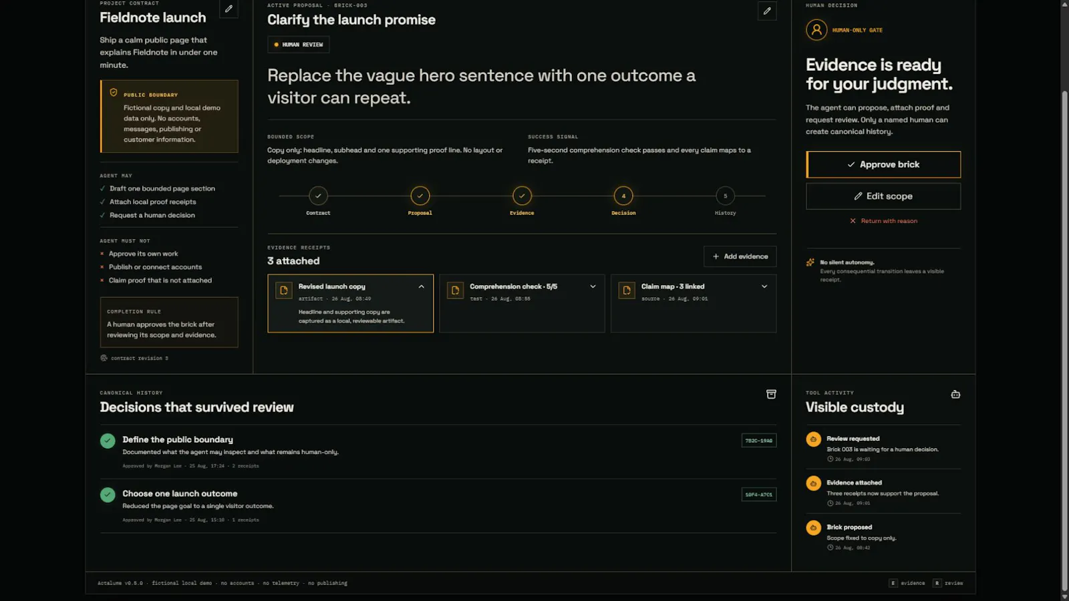Open the Contract step in the timeline

318,196
